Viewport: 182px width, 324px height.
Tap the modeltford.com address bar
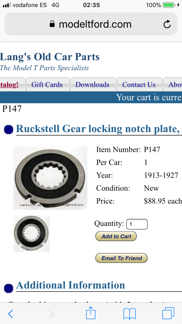coord(91,24)
